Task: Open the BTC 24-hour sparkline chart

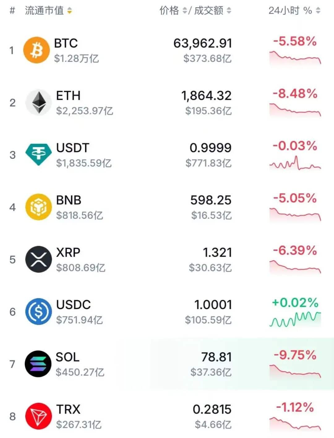Action: point(295,58)
